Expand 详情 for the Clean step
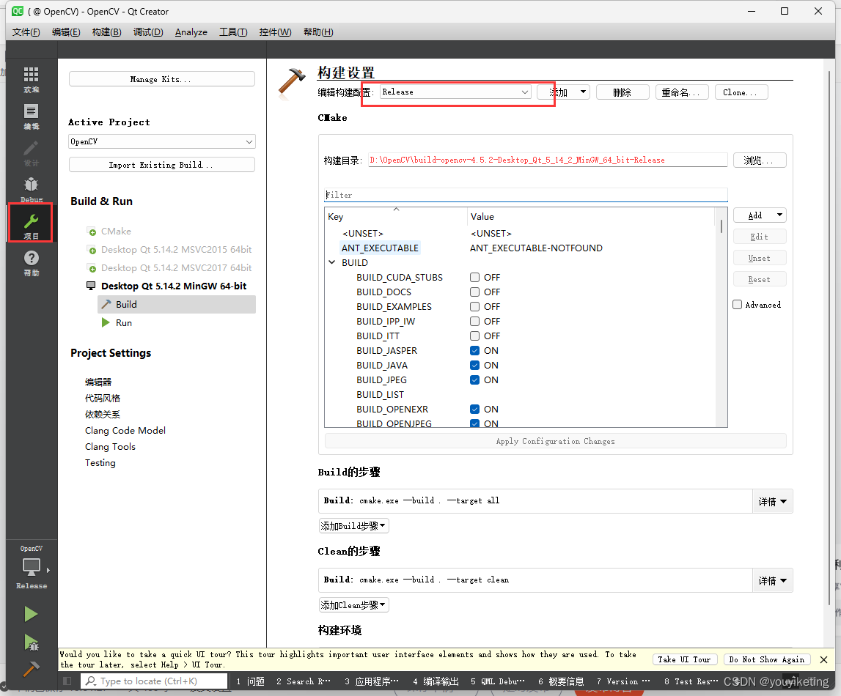841x696 pixels. click(772, 581)
